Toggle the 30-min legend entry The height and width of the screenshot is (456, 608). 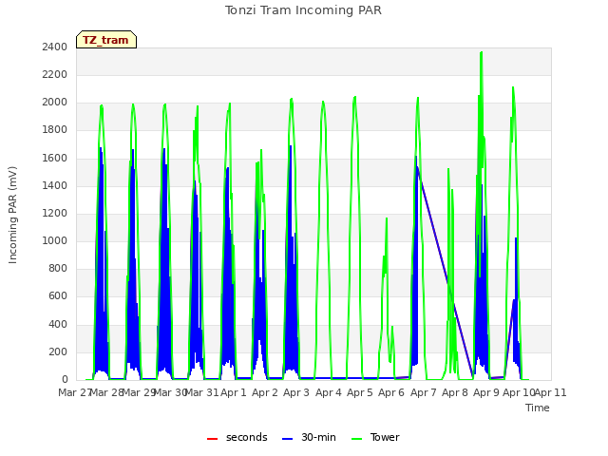tap(309, 437)
